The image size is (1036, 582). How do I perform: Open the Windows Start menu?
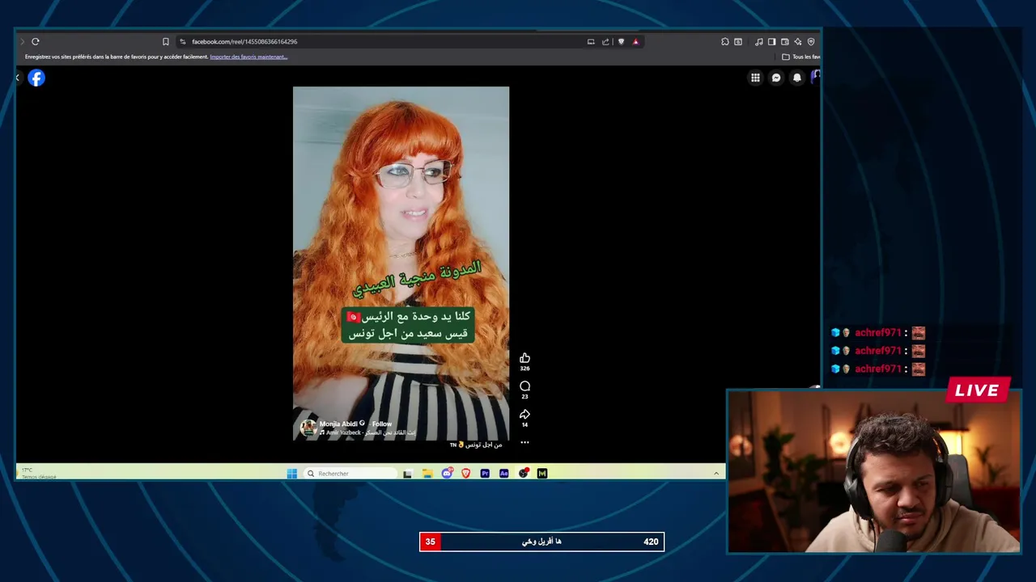[x=291, y=474]
